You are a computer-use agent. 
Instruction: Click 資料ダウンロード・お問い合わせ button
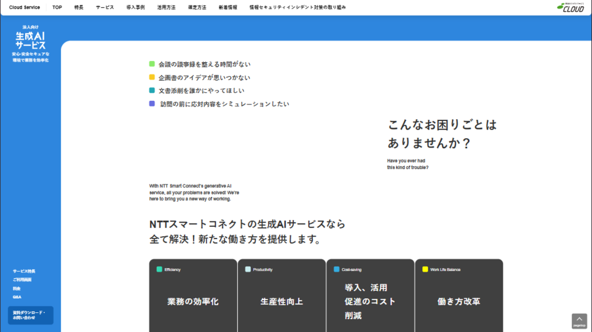tap(31, 315)
